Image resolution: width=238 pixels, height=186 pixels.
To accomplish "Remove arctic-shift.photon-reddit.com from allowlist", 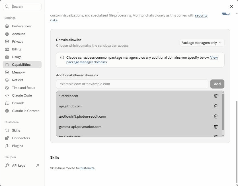I will pos(216,116).
